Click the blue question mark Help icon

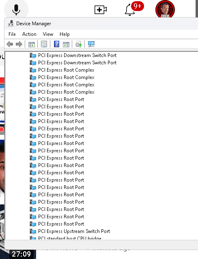pyautogui.click(x=56, y=44)
